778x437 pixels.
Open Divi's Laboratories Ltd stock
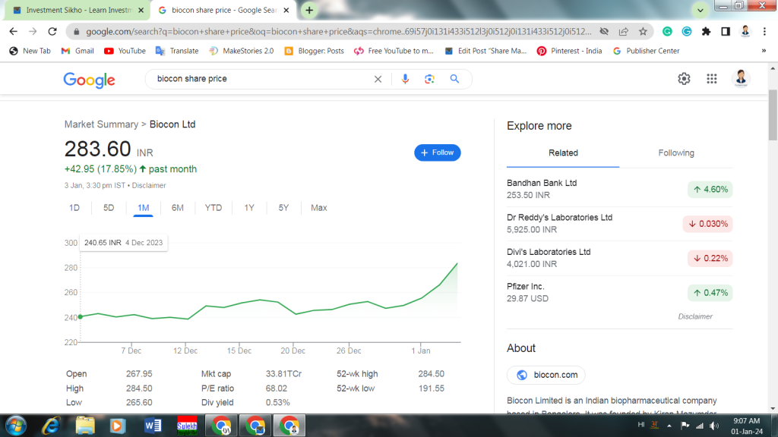[x=619, y=258]
